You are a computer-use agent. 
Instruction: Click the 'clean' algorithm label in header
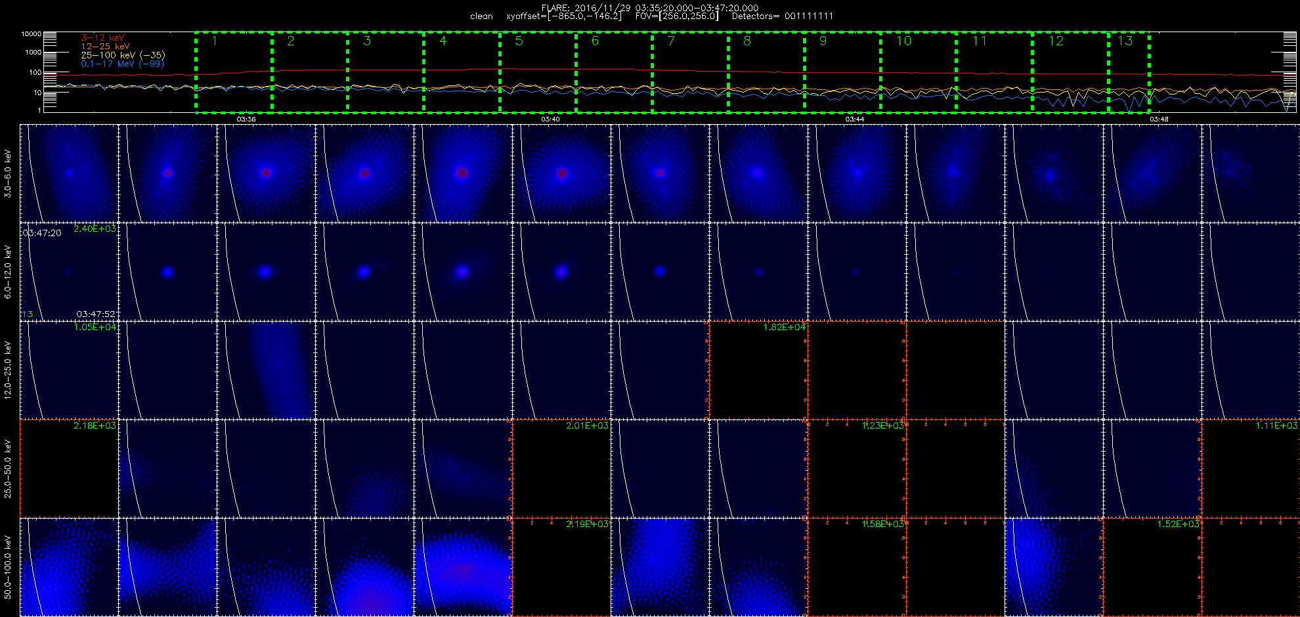point(481,16)
